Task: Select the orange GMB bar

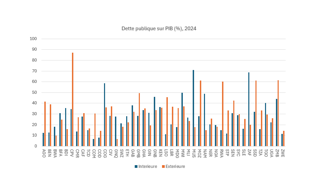Action: tap(139, 120)
